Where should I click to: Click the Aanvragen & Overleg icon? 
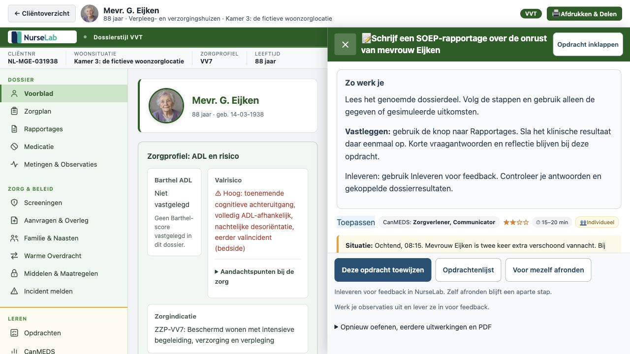14,220
